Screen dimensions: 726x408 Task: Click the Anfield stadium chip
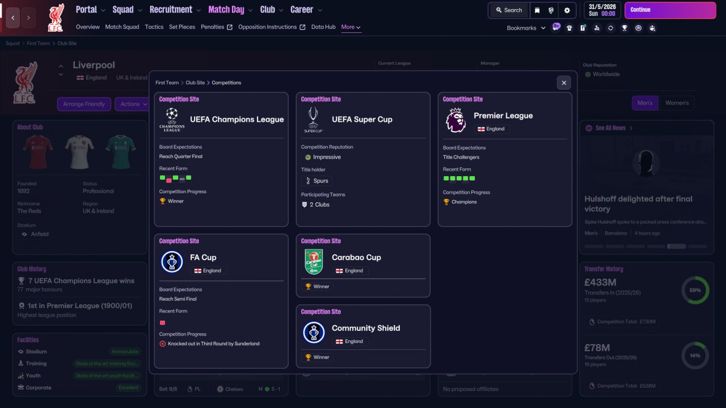click(35, 234)
